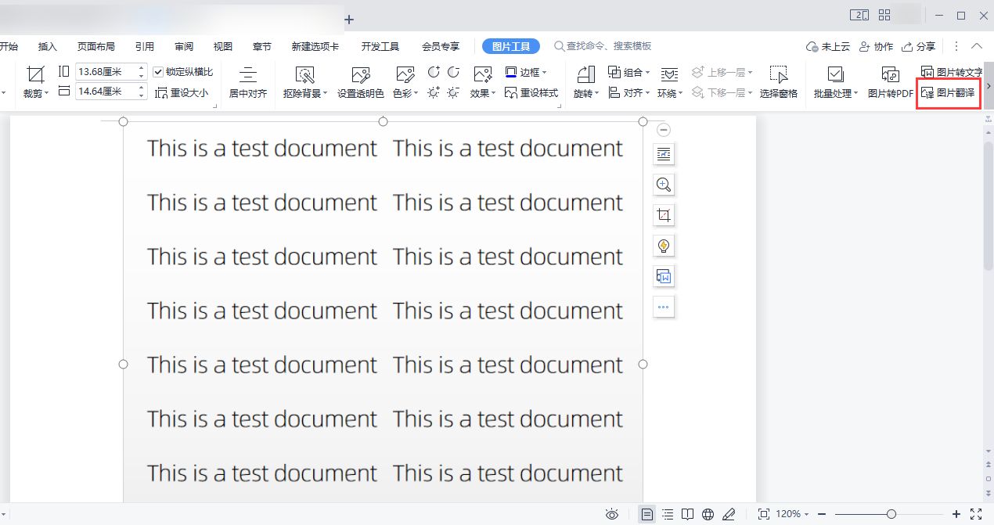994x525 pixels.
Task: Select the 图片工具 Picture Tools tab
Action: (x=511, y=47)
